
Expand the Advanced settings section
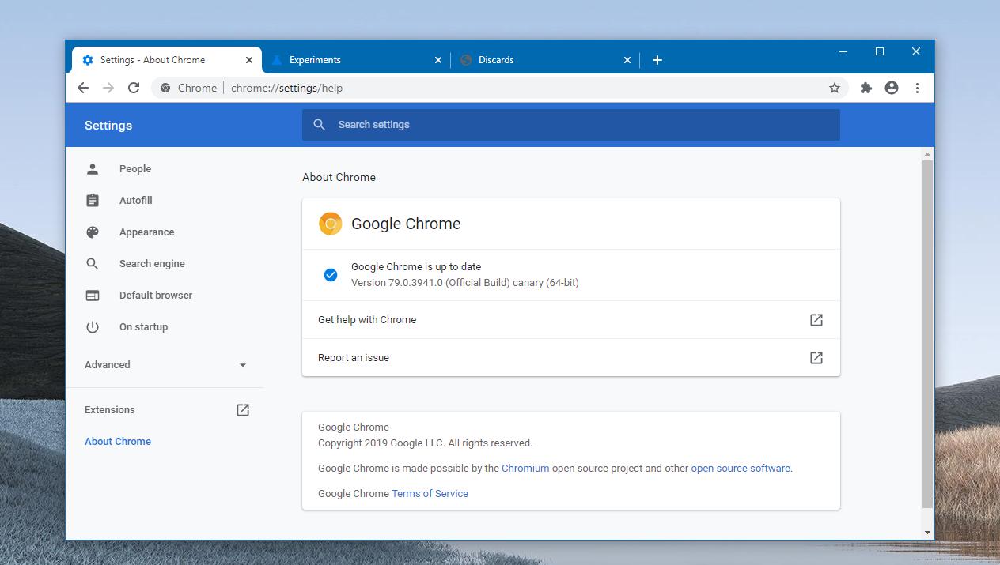(243, 365)
